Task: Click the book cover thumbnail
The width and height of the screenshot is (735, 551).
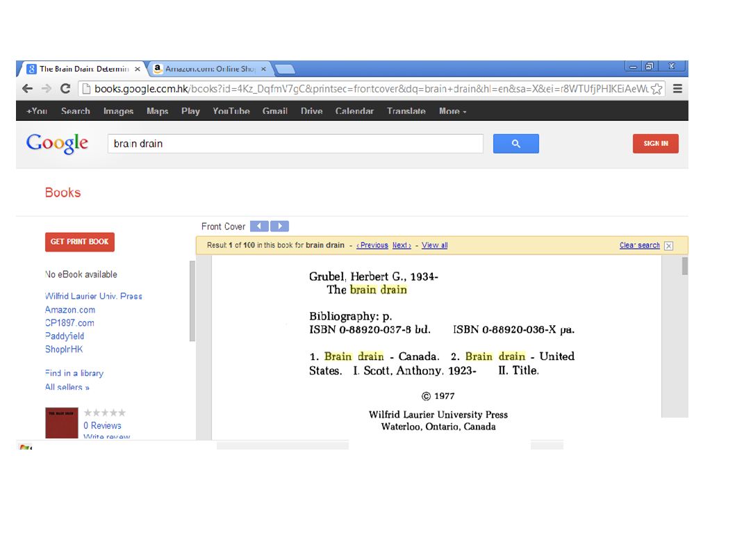Action: click(61, 422)
